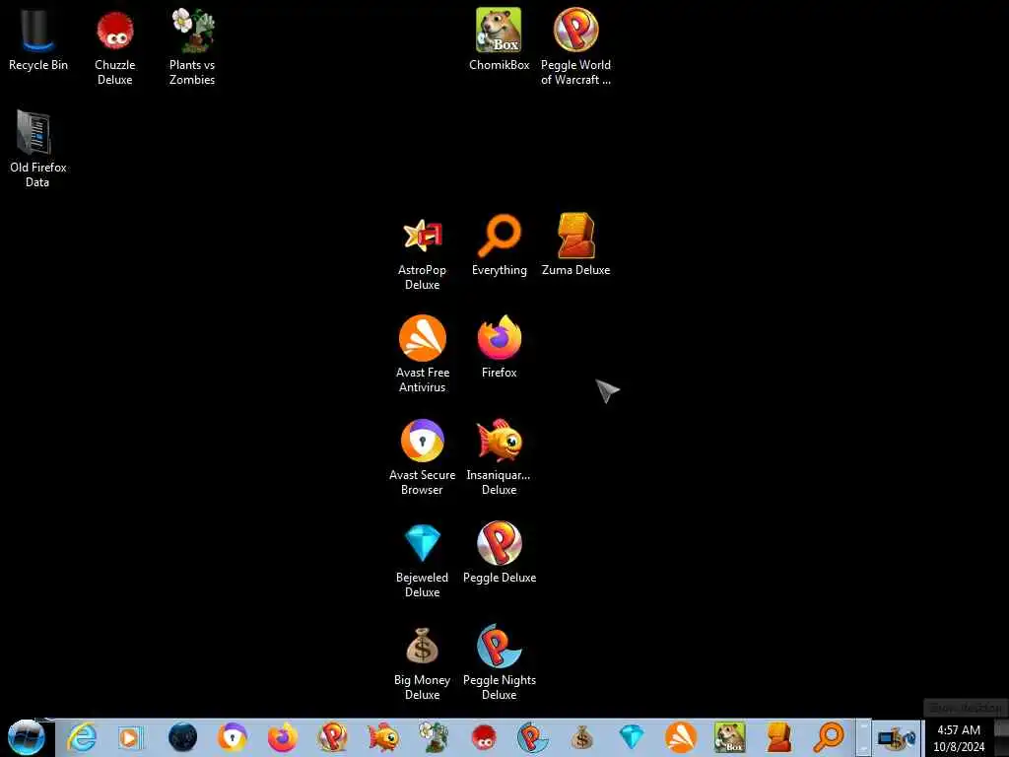Select Peggle World of Warcraft desktop shortcut

pyautogui.click(x=575, y=47)
